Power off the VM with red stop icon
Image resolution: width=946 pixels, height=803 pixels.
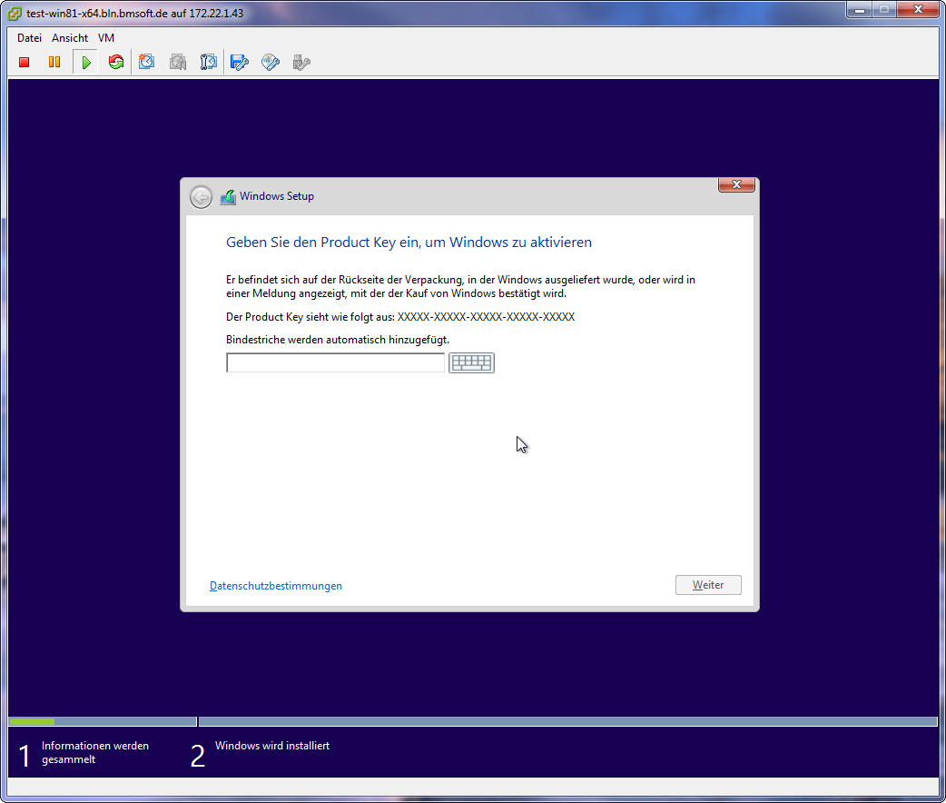25,62
